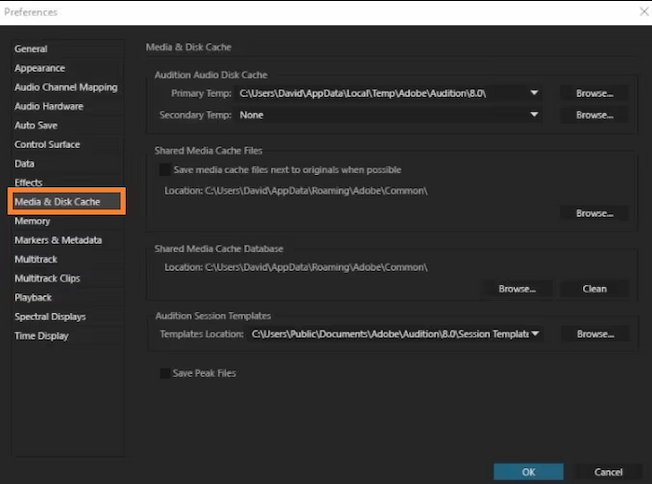Toggle the Save Peak Files checkbox

[x=165, y=373]
